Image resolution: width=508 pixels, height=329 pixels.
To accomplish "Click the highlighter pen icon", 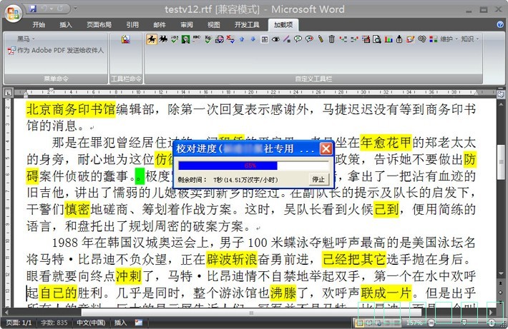I will coord(321,39).
